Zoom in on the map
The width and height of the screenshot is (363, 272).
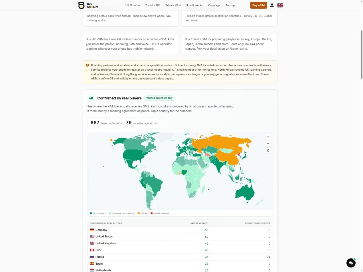tap(268, 137)
